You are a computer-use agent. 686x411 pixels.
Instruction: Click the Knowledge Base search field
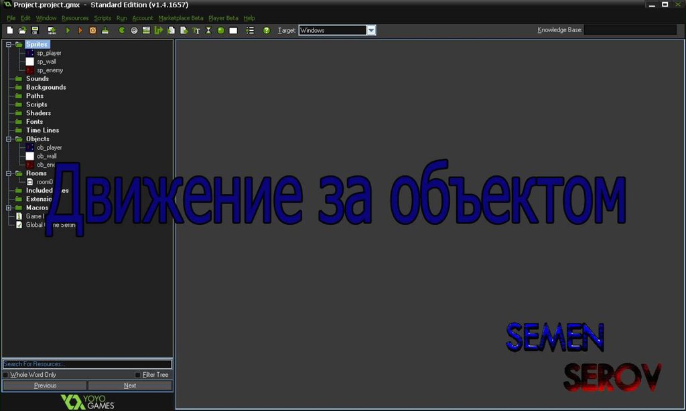[x=630, y=29]
